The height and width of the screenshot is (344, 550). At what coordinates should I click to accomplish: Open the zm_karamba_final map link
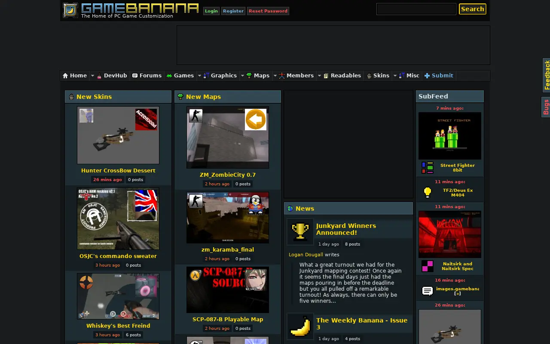click(228, 249)
